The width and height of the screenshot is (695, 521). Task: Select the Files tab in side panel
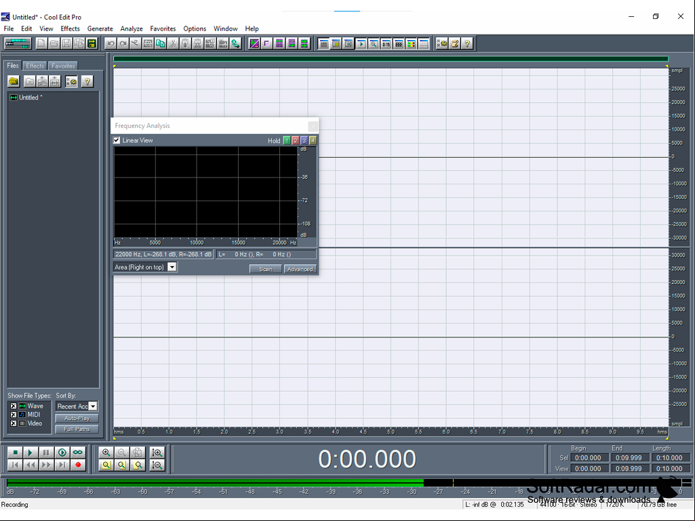click(x=13, y=66)
